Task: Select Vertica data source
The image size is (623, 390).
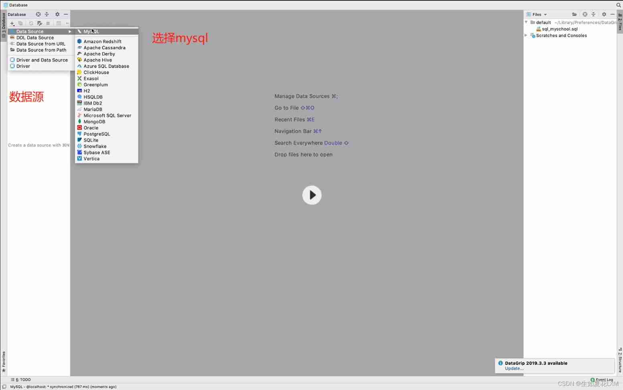Action: 107,159
